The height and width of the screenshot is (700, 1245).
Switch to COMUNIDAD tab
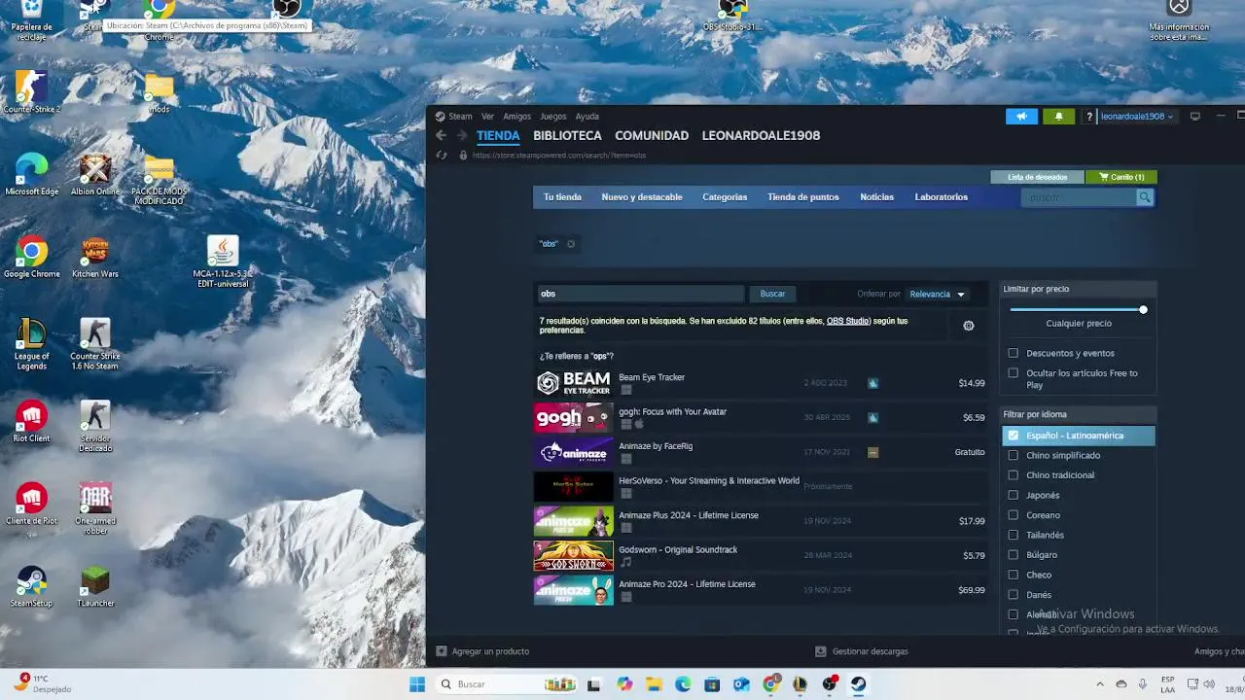(652, 136)
